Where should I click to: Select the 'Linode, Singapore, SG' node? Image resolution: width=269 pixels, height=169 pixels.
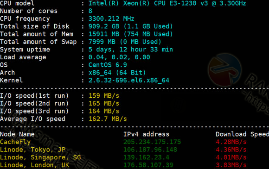pos(40,157)
